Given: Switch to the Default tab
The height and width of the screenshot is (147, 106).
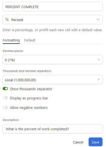Looking at the screenshot, I should click(30, 40).
